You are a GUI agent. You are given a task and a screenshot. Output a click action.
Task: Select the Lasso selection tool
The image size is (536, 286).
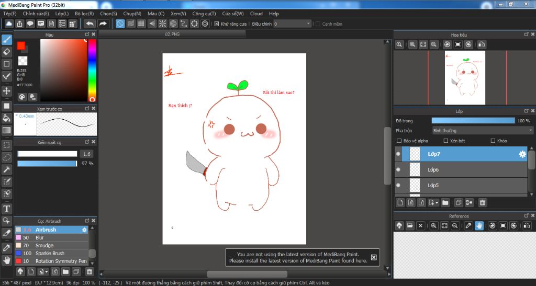pyautogui.click(x=6, y=158)
